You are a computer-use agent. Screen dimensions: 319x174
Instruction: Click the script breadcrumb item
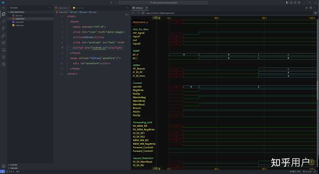pyautogui.click(x=93, y=12)
